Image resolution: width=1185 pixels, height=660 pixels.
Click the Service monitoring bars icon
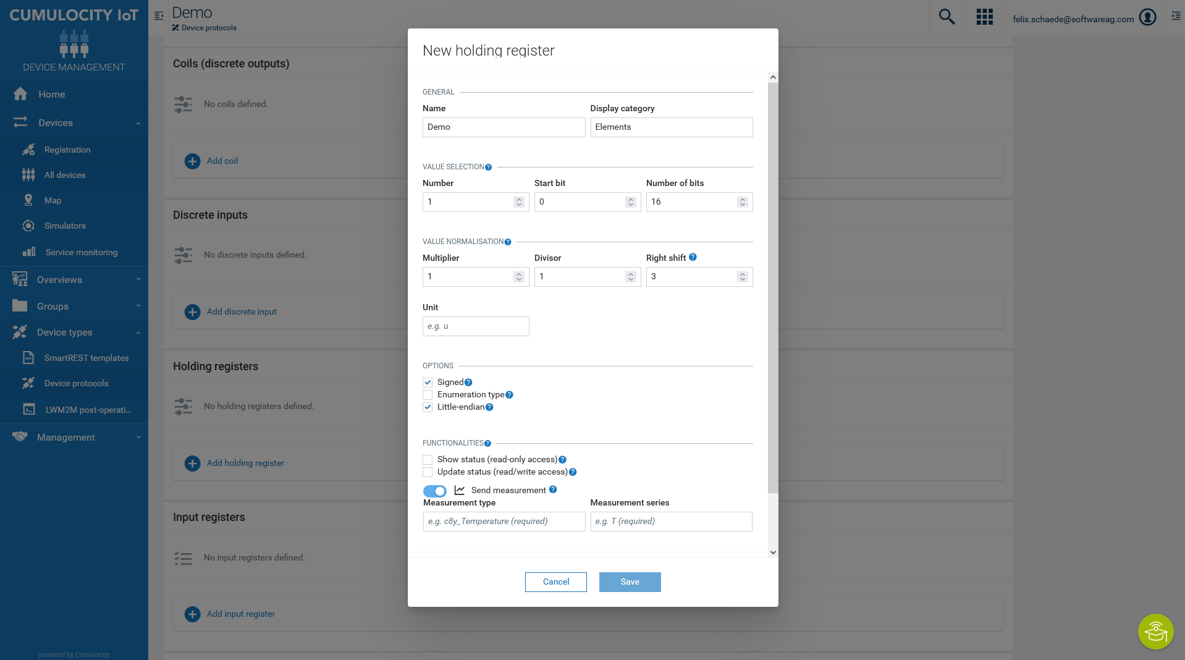point(29,252)
